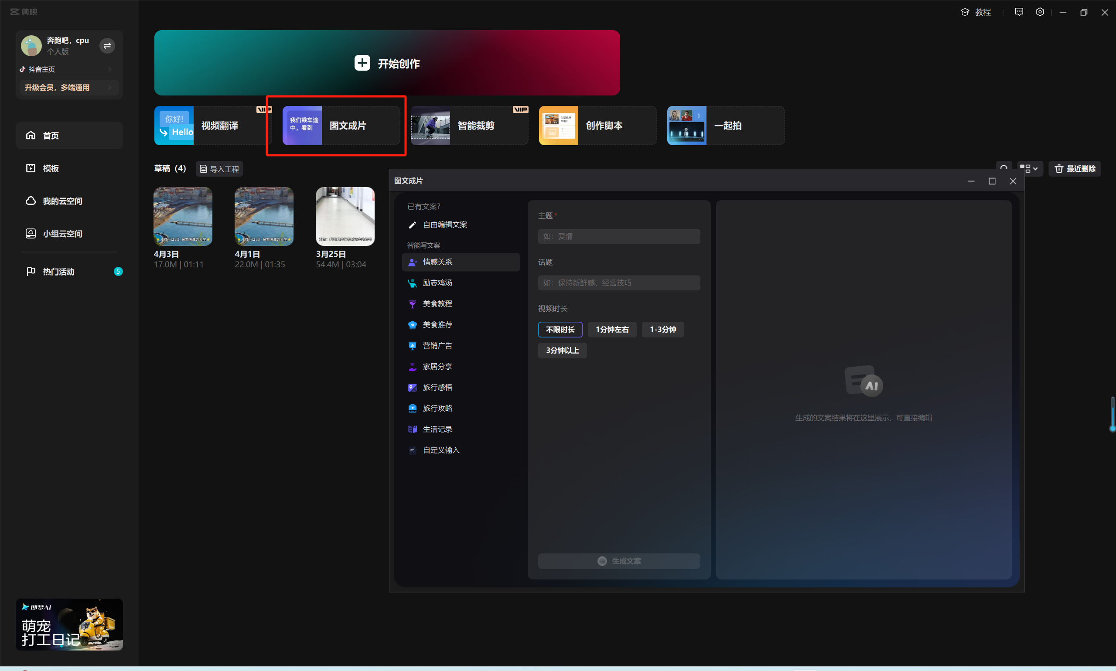This screenshot has width=1116, height=671.
Task: Click the 最近删除 trash icon button
Action: pyautogui.click(x=1075, y=169)
